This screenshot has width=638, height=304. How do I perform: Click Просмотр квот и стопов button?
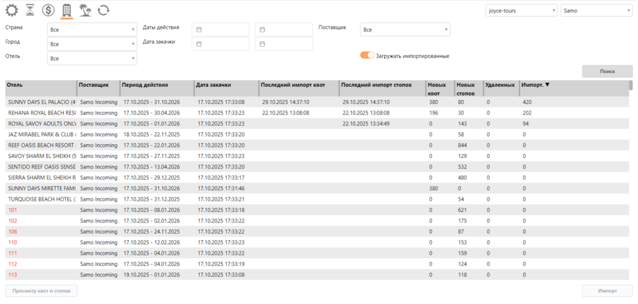pos(41,291)
